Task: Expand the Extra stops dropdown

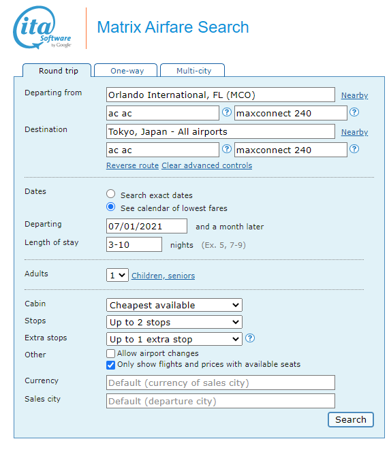Action: click(x=174, y=339)
